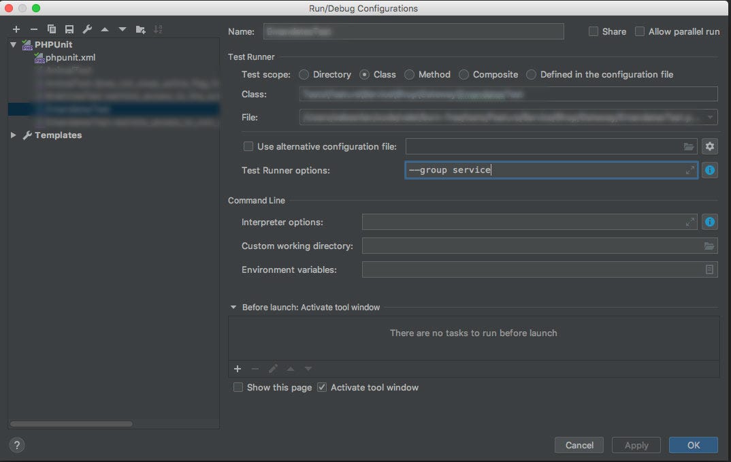731x462 pixels.
Task: Open templates editing via the wrench icon
Action: pos(87,29)
